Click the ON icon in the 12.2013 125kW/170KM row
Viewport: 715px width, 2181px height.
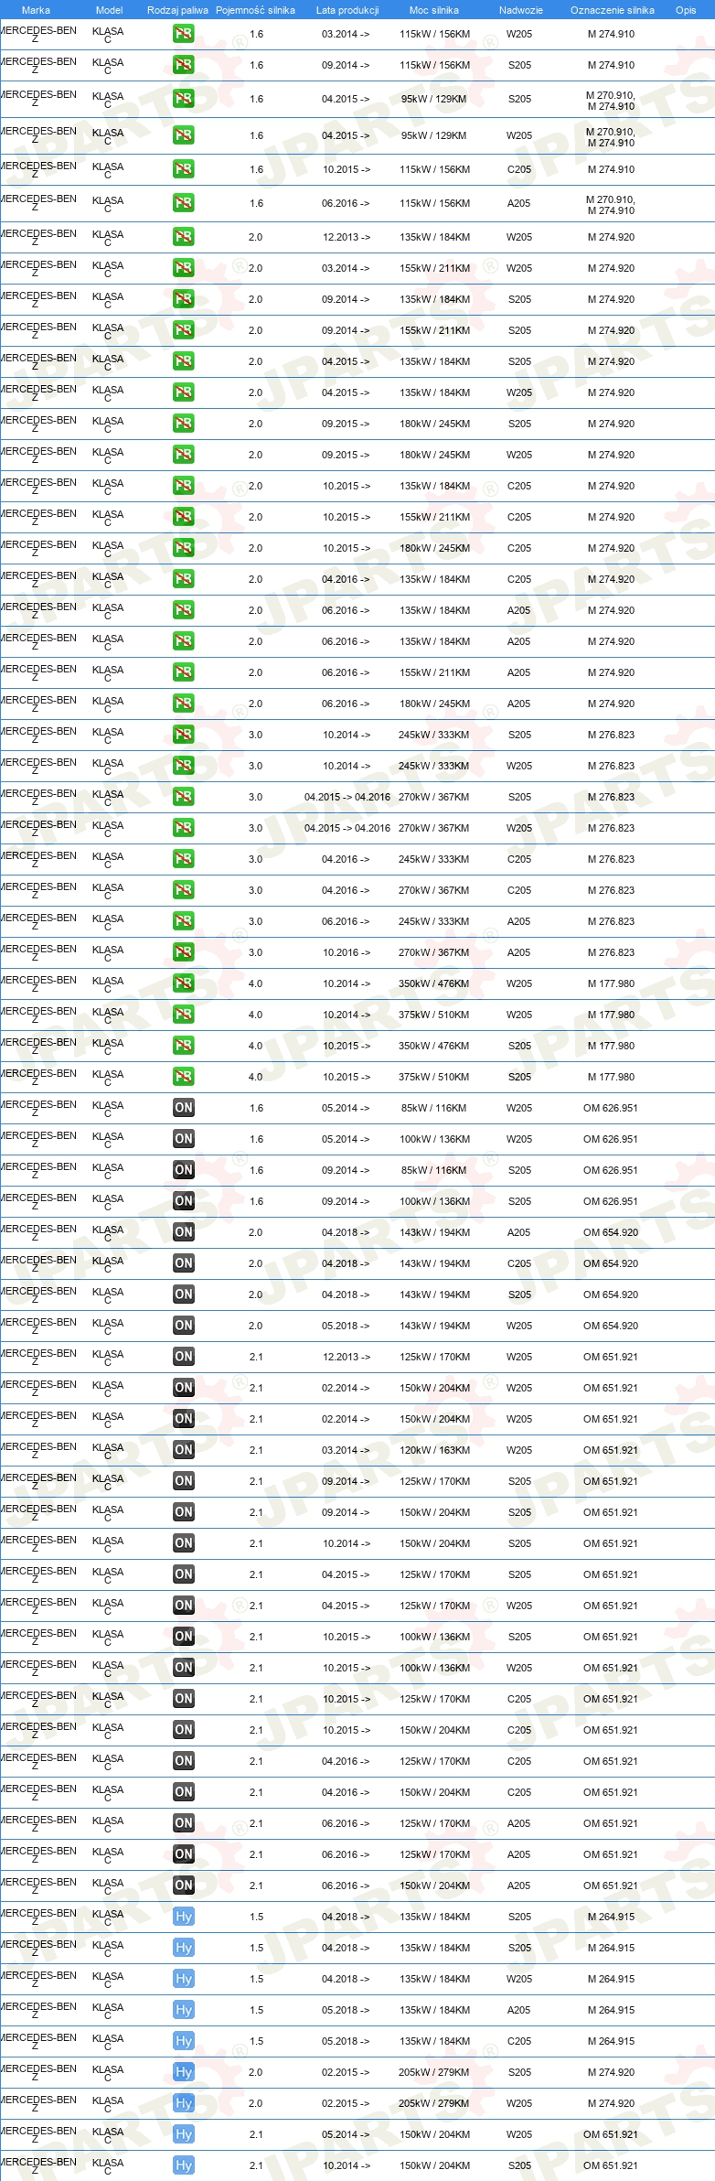click(184, 1357)
